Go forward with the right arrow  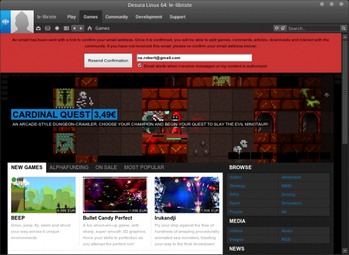pyautogui.click(x=81, y=28)
